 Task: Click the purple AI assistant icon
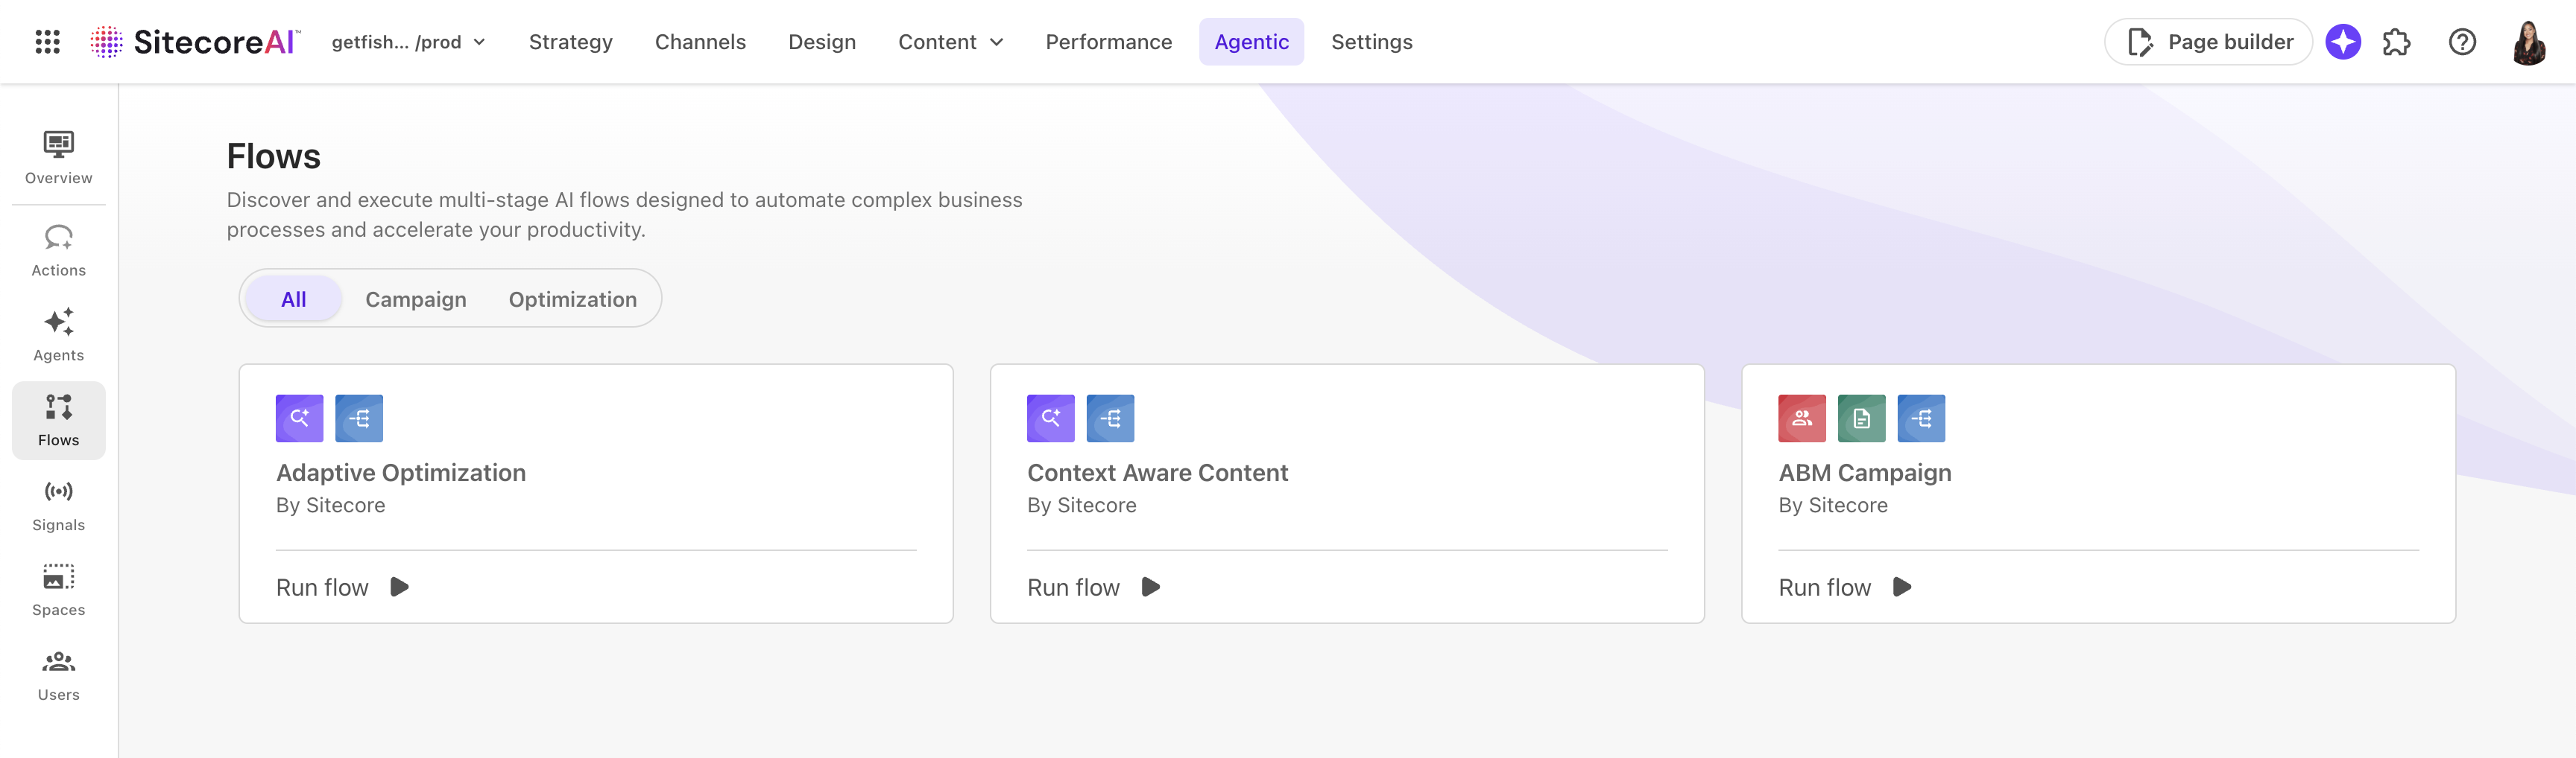(2343, 41)
